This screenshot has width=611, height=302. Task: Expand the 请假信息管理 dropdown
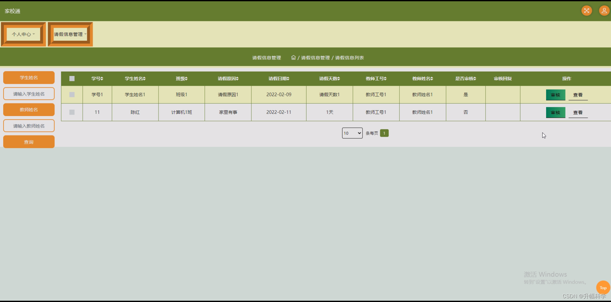click(69, 34)
